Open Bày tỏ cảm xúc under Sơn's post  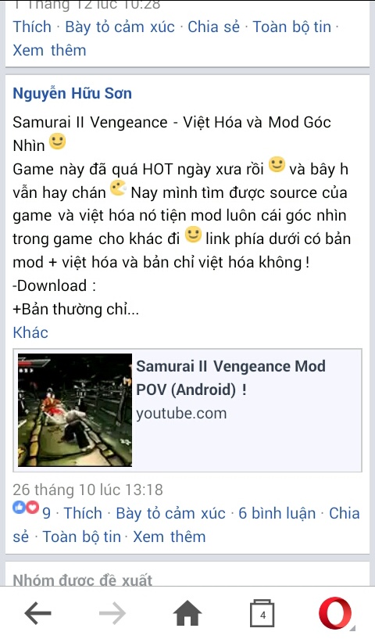point(170,513)
